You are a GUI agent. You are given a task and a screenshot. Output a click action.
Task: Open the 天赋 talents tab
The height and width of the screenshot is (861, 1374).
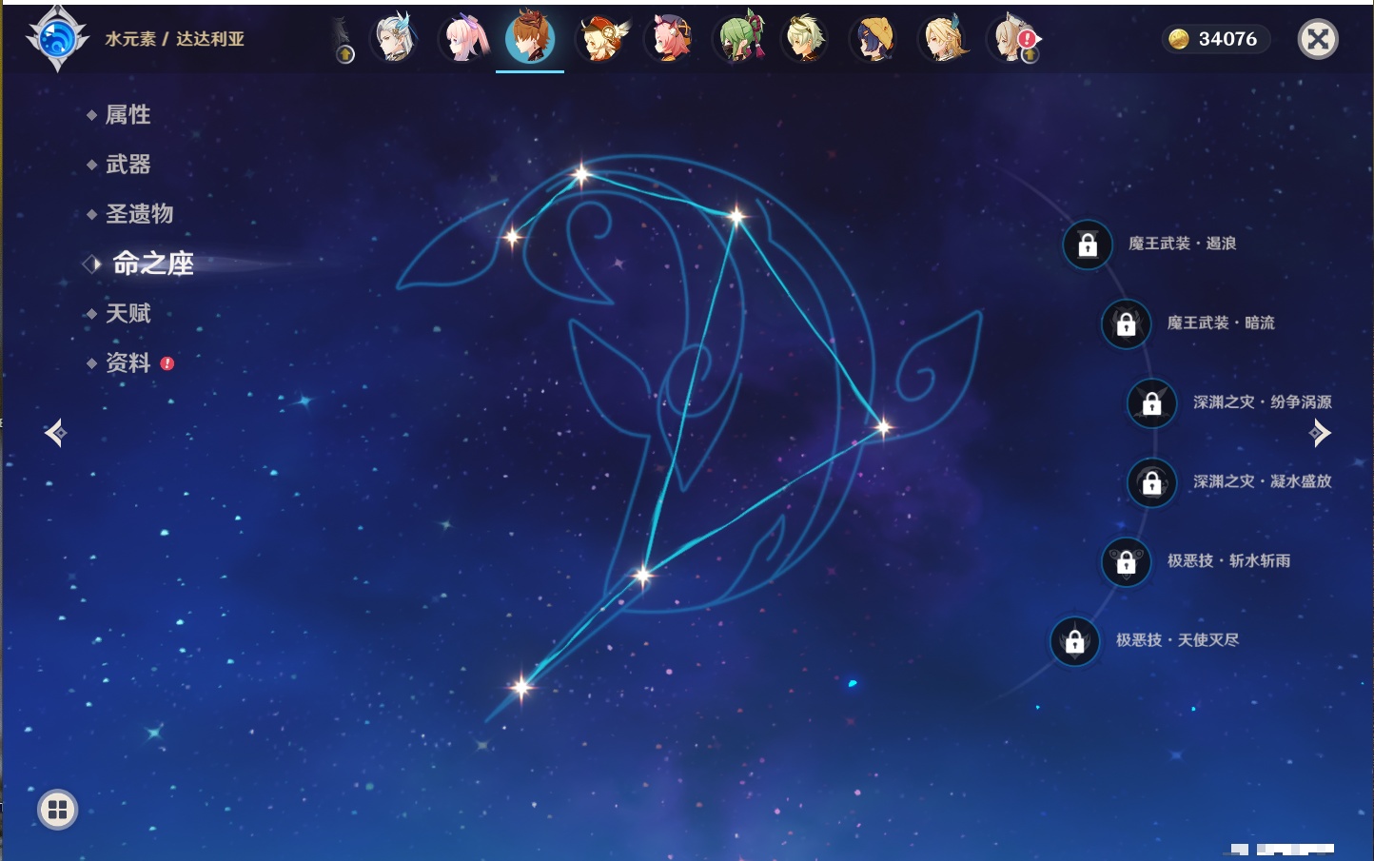128,313
